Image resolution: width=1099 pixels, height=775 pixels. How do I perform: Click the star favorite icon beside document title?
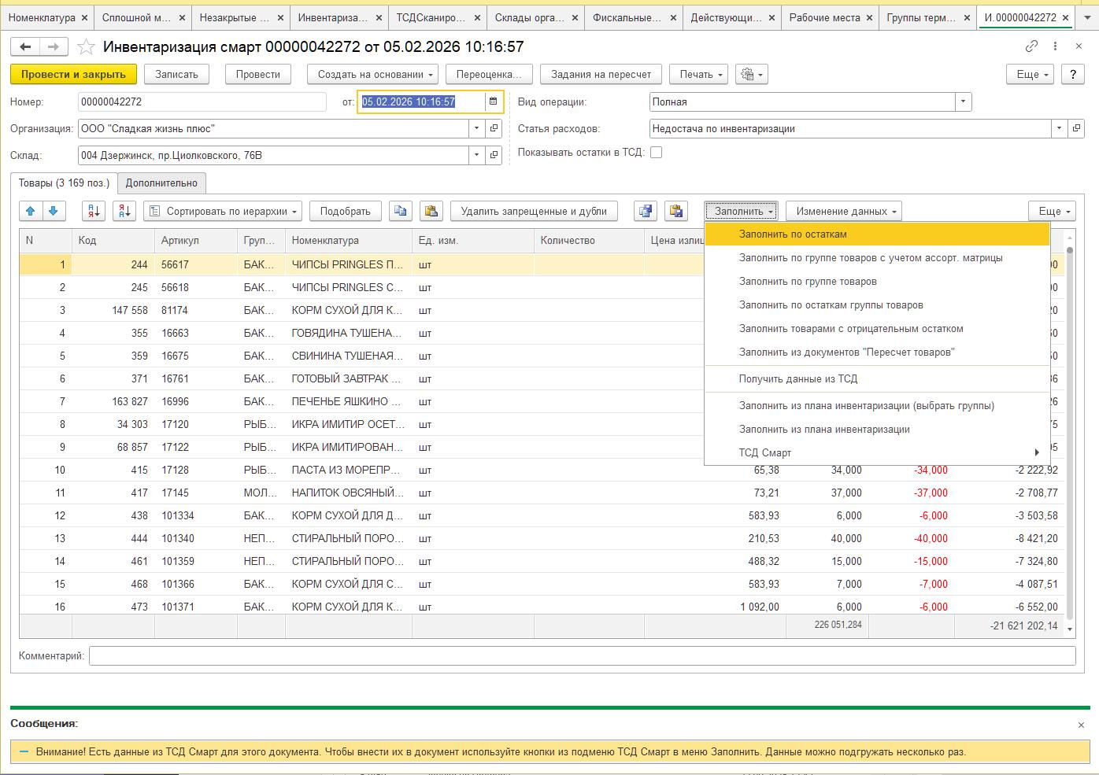tap(87, 47)
